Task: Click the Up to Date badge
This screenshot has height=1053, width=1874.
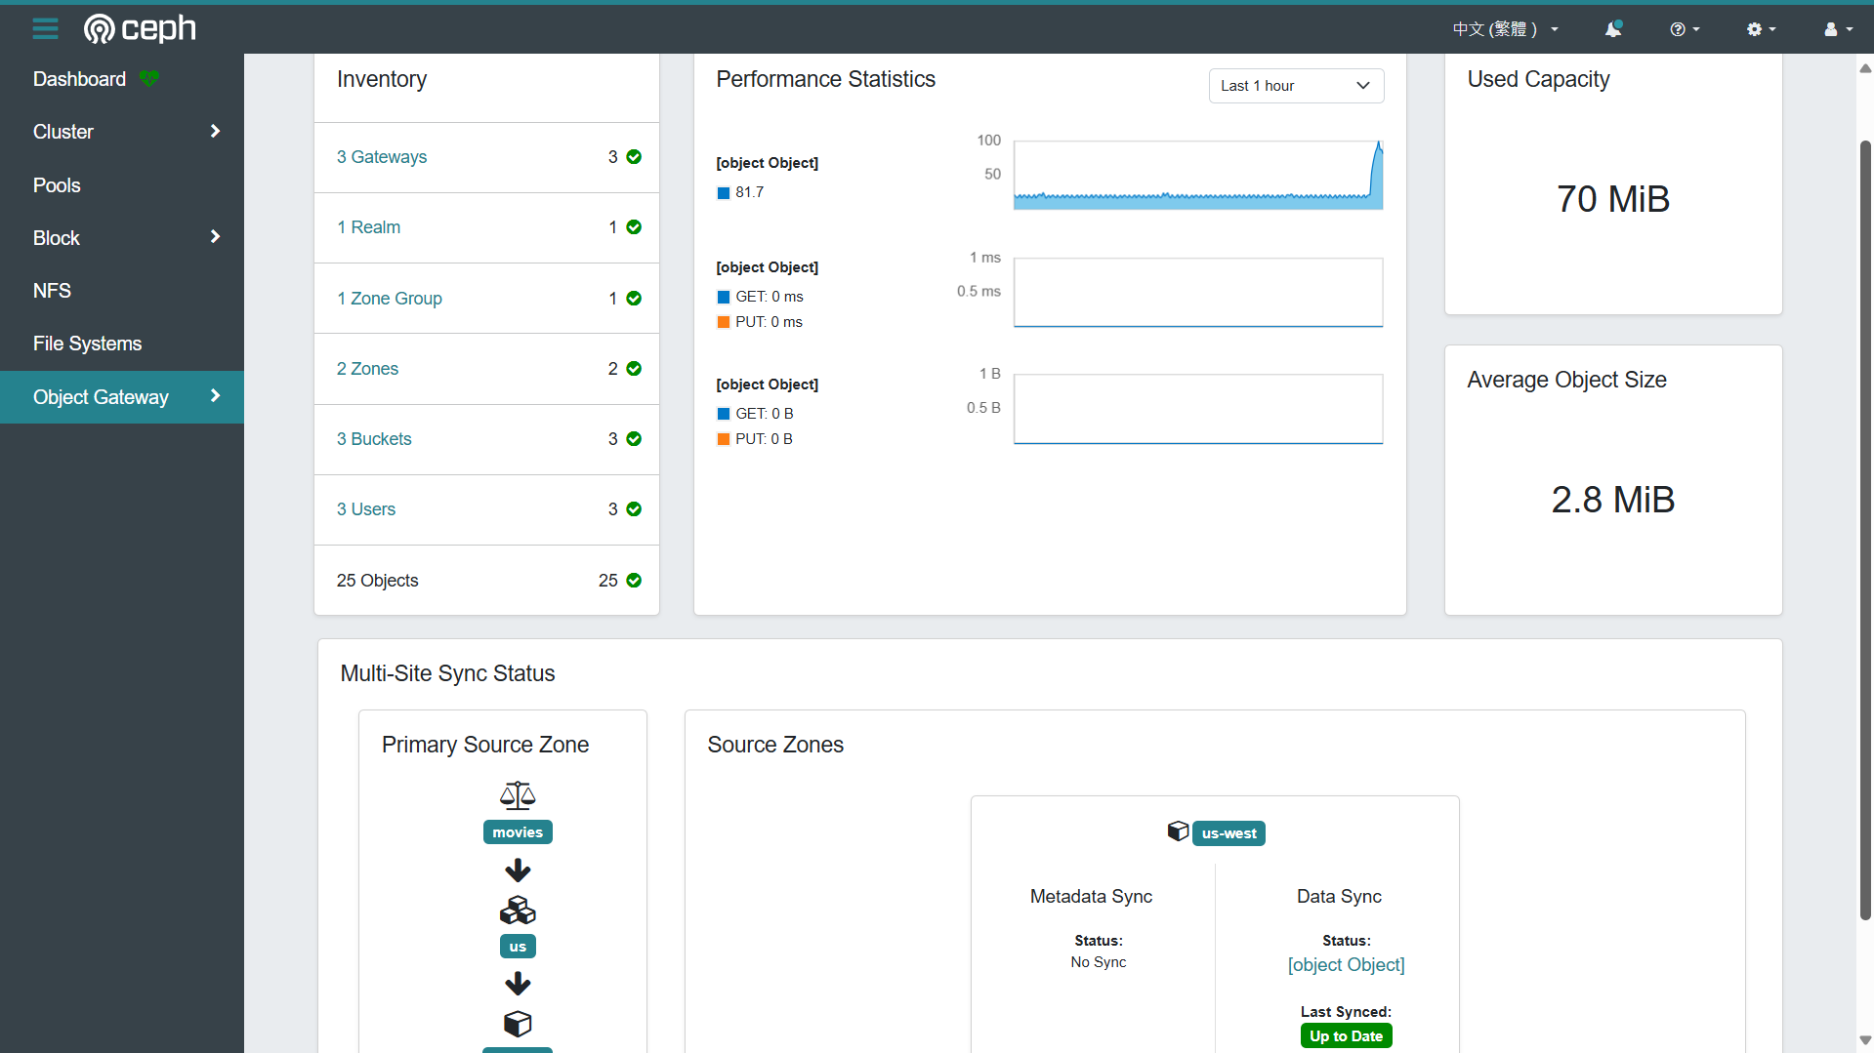Action: (1346, 1036)
